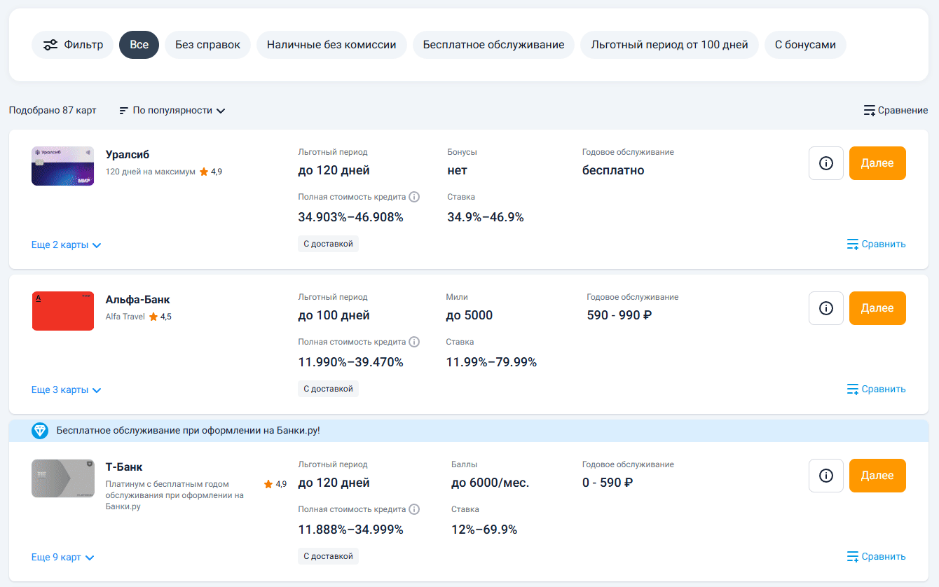Open the По популярности sort dropdown

coord(172,111)
